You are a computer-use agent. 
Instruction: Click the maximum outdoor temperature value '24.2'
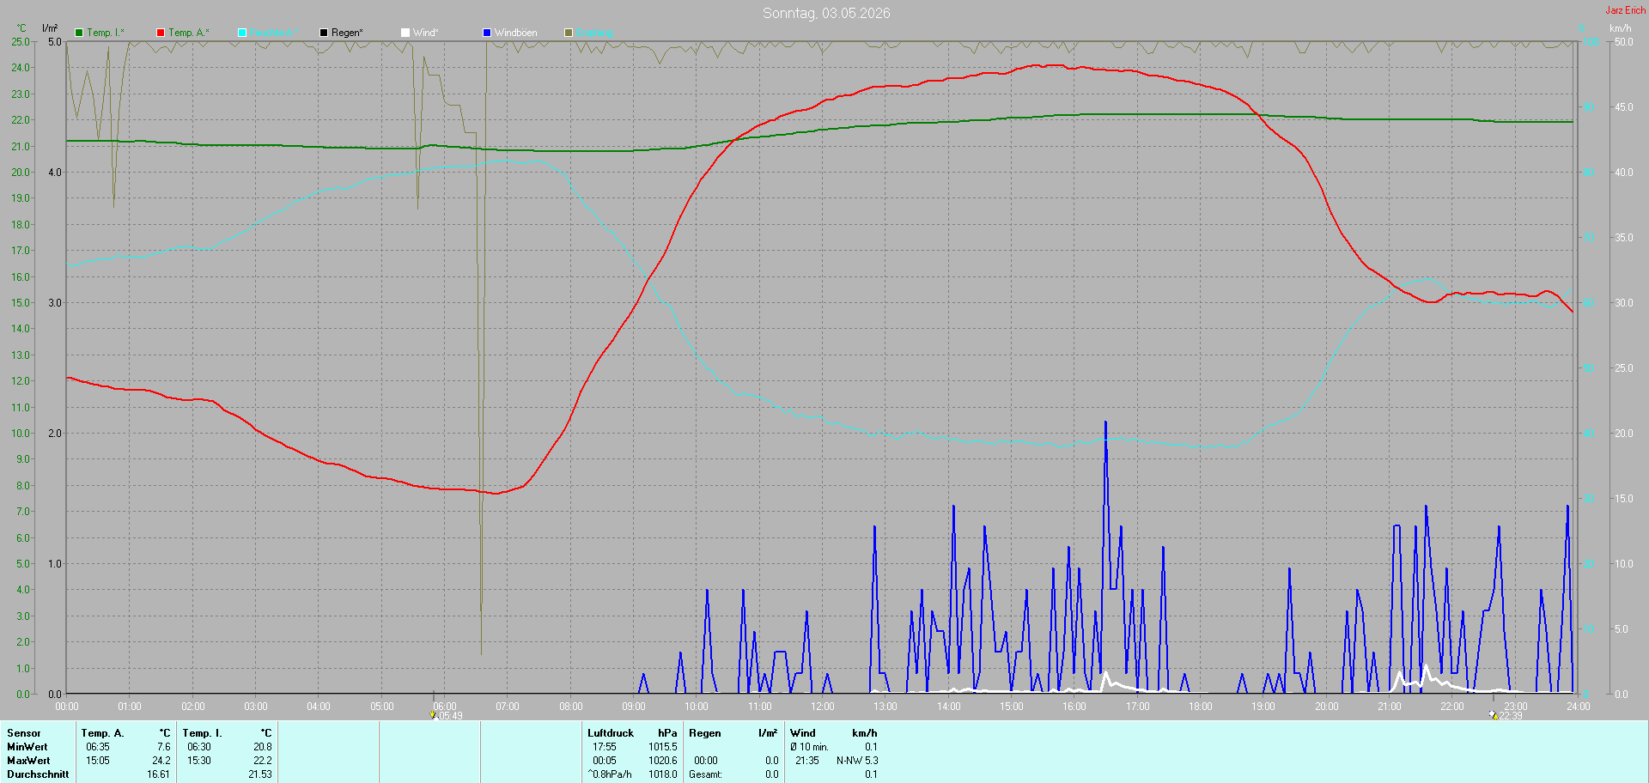tap(161, 761)
